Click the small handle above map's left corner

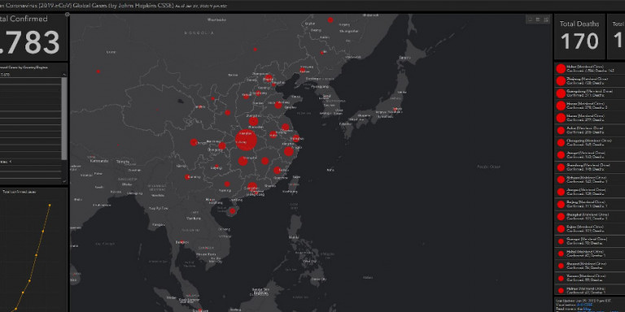pos(68,15)
